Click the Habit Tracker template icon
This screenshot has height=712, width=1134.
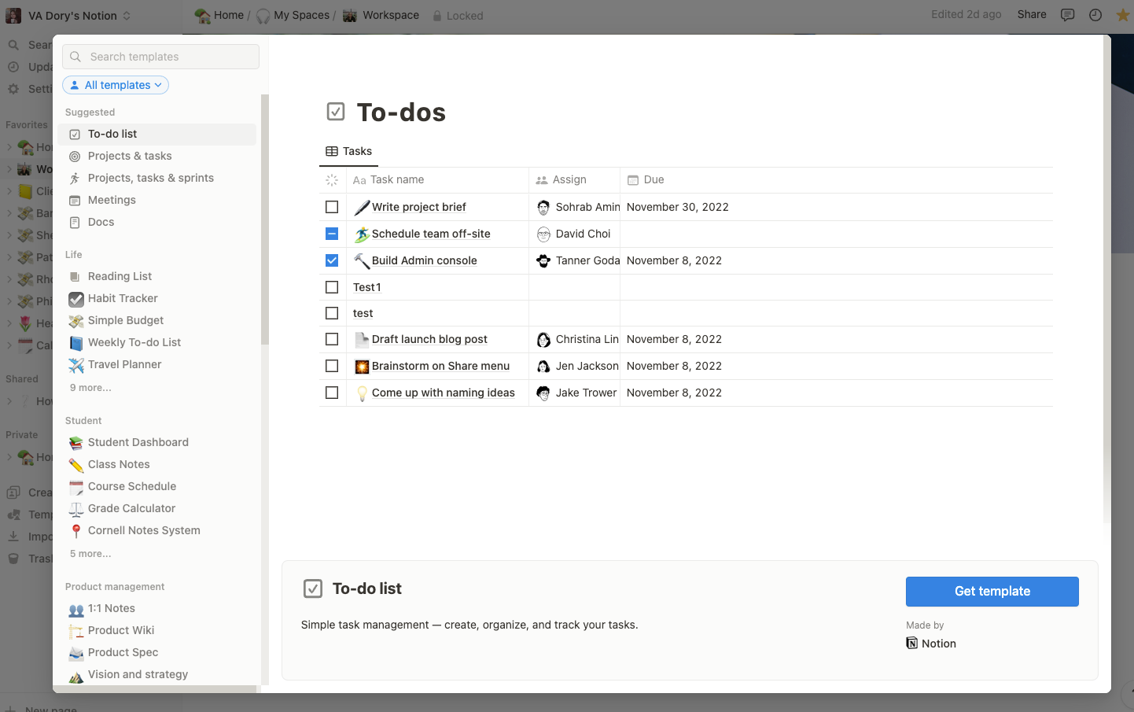pos(76,299)
